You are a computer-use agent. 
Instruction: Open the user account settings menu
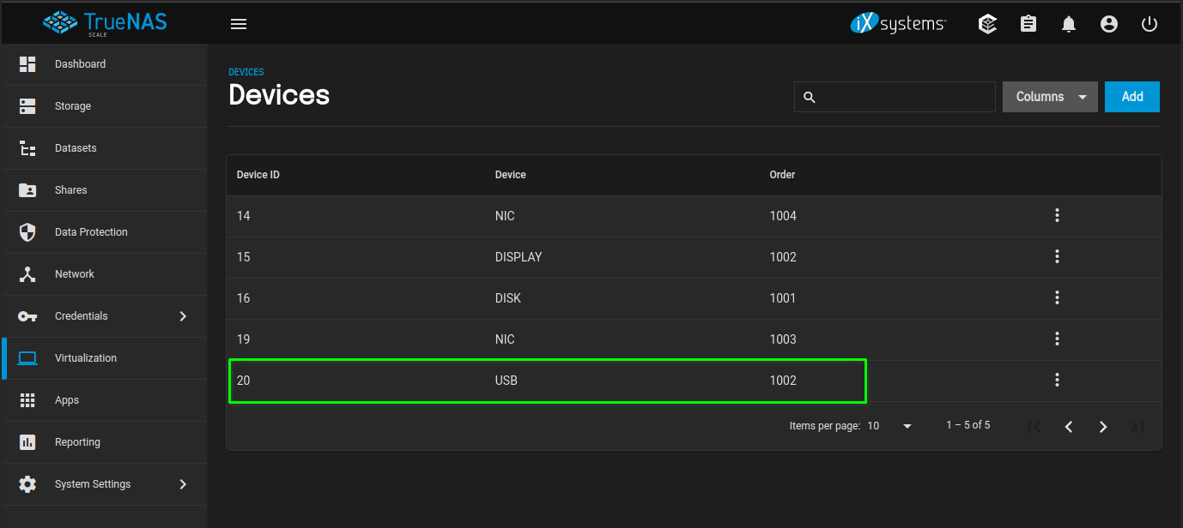click(x=1108, y=23)
